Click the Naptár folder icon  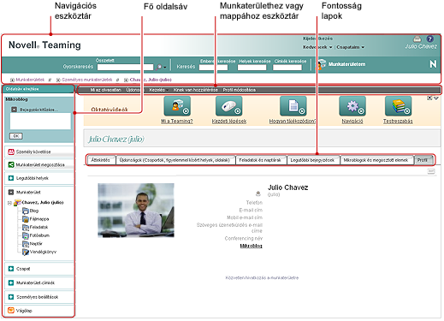coord(26,244)
